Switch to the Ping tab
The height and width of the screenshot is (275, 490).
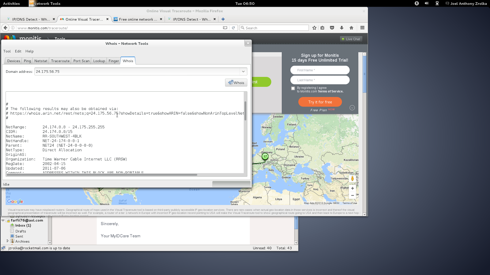tap(27, 61)
